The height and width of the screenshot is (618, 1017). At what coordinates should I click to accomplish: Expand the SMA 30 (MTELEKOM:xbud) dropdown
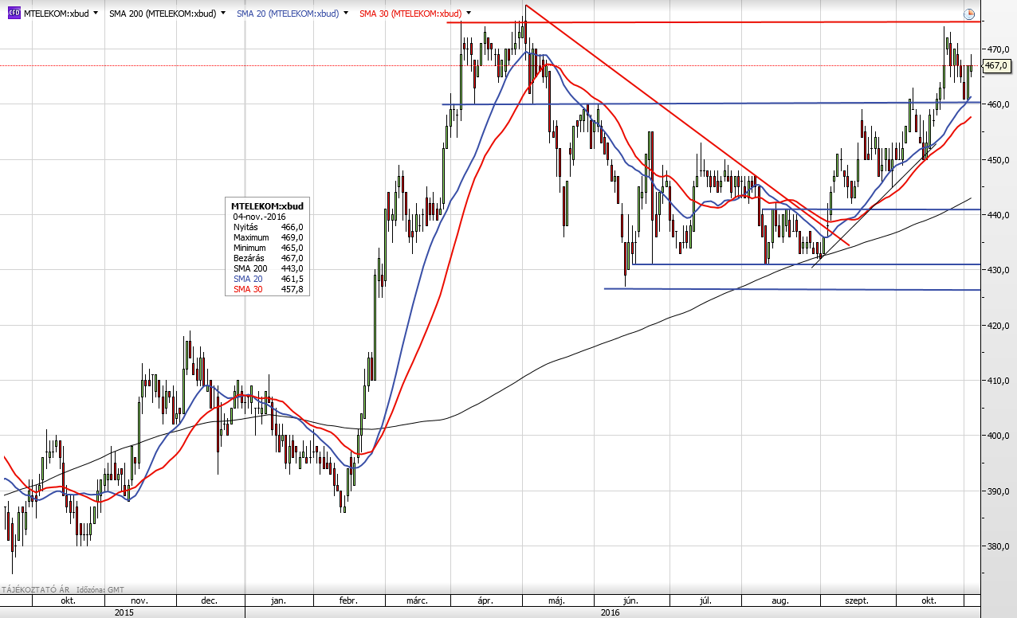pyautogui.click(x=468, y=14)
